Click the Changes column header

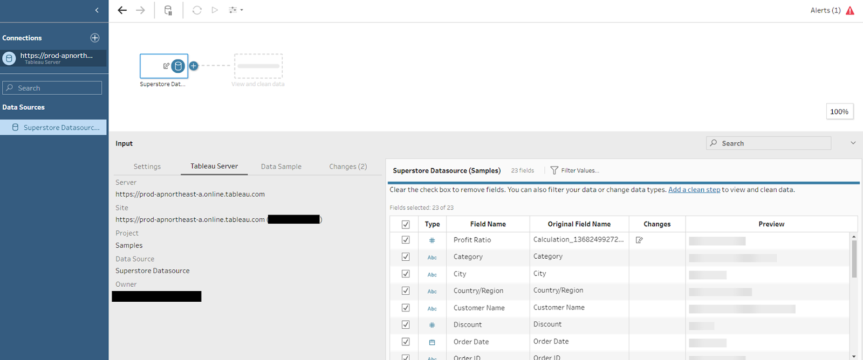coord(657,224)
